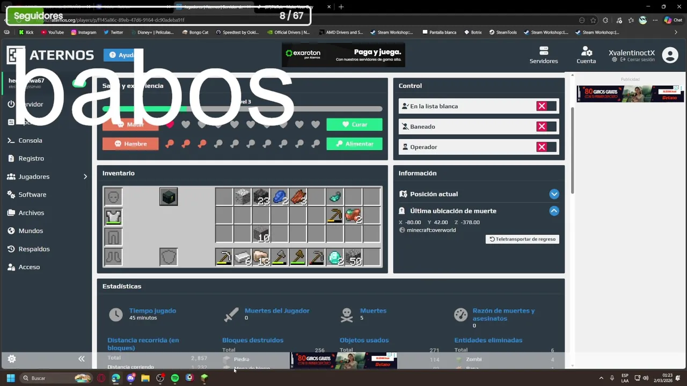Click the third hunger drumstick
This screenshot has width=687, height=386.
202,144
